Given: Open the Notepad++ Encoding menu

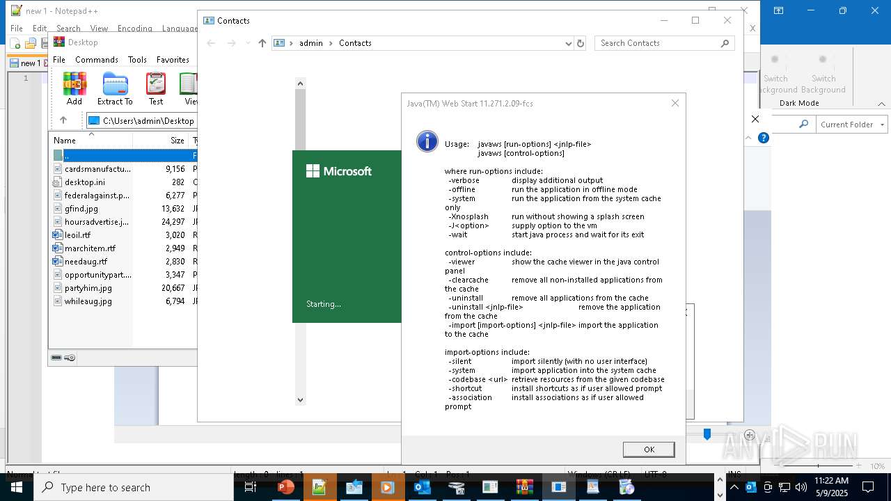Looking at the screenshot, I should 134,29.
